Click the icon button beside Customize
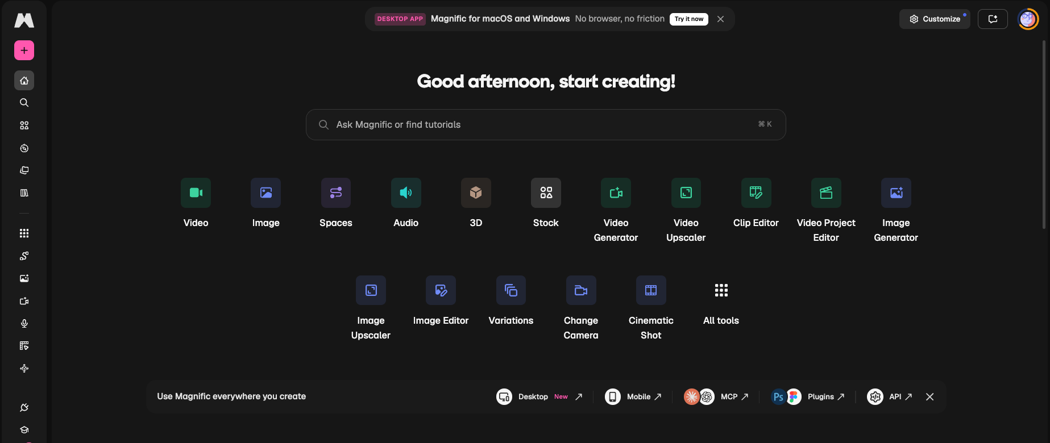Image resolution: width=1050 pixels, height=443 pixels. click(993, 19)
